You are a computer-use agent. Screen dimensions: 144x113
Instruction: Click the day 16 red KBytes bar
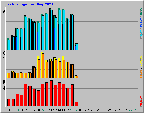click(x=72, y=95)
